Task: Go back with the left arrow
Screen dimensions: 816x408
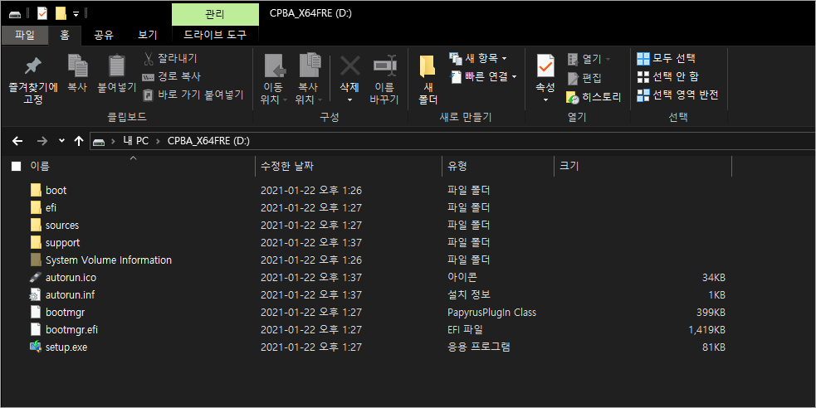Action: (x=17, y=141)
